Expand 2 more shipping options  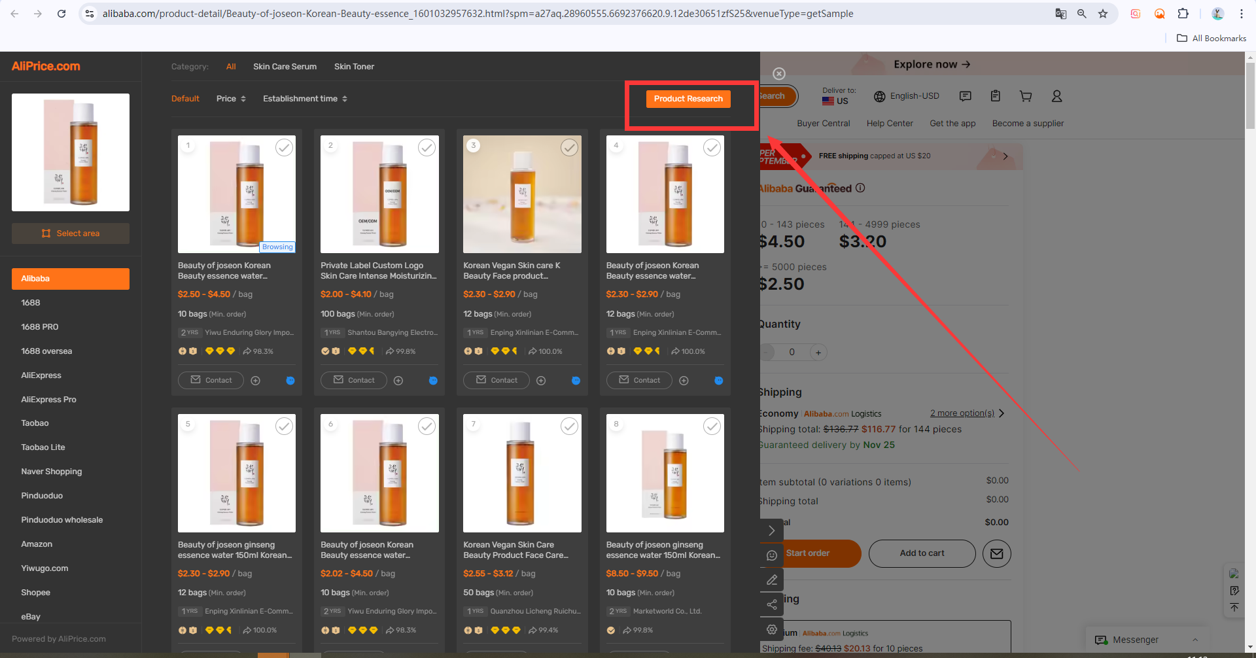[967, 413]
